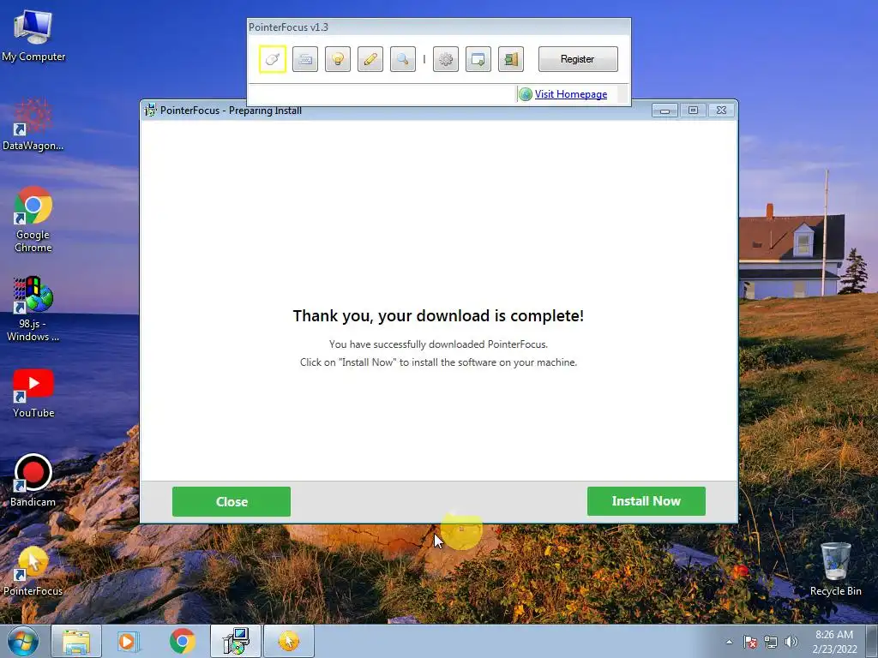The height and width of the screenshot is (658, 878).
Task: Click the minimize-to-tray window icon in PointerFocus
Action: 478,59
